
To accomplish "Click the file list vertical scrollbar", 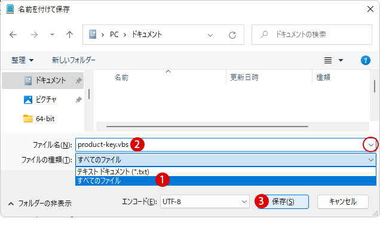I will pyautogui.click(x=375, y=86).
